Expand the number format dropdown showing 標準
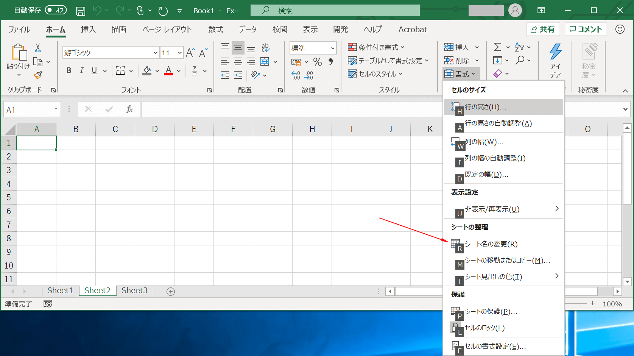634x356 pixels. pos(332,48)
